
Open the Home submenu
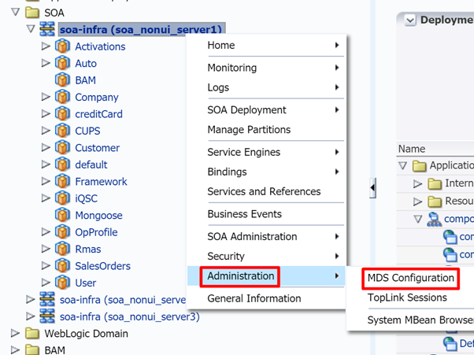point(266,46)
